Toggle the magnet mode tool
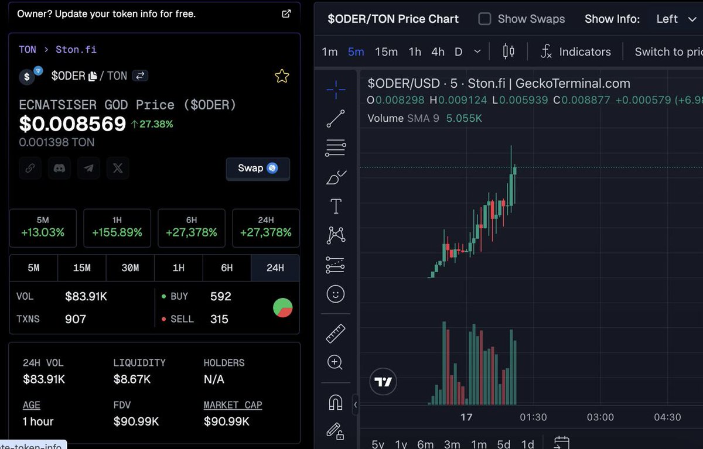Screen dimensions: 703x449 tap(336, 402)
